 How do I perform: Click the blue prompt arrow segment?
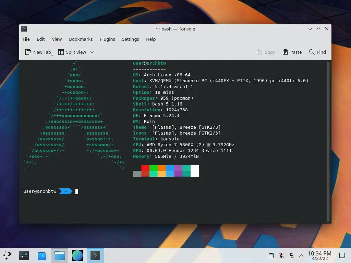click(65, 191)
